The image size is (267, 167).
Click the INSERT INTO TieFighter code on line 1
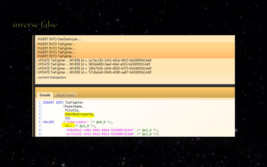63,102
